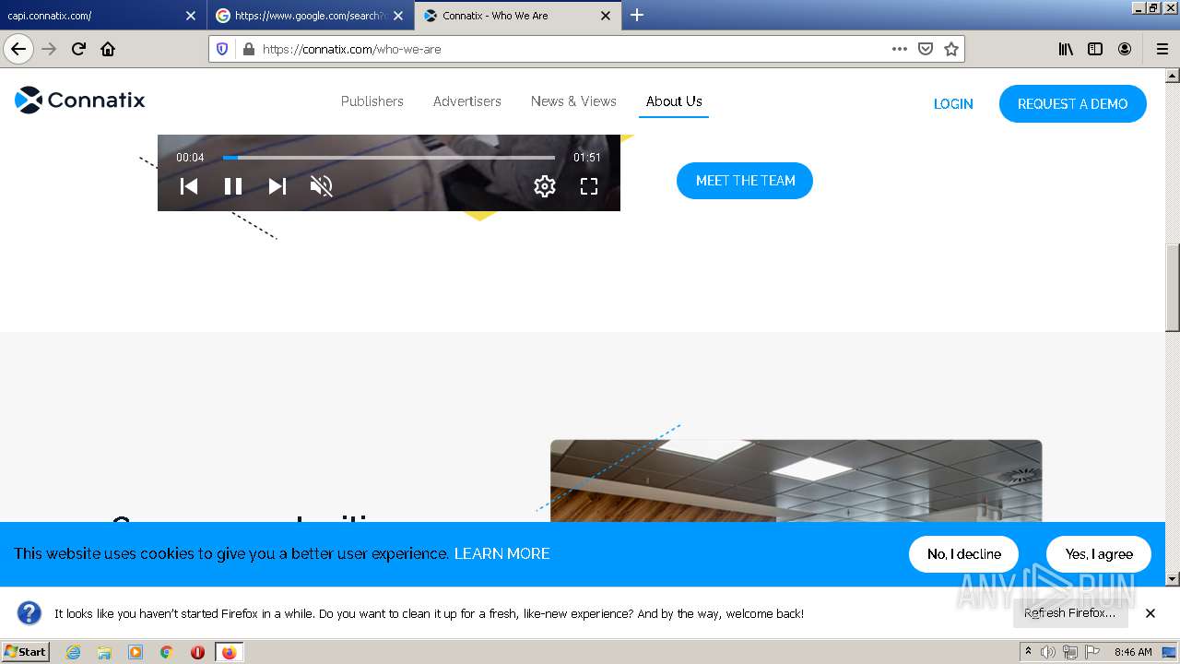Select Connatix - Who We Are tab
Screen dimensions: 1180x664
519,16
